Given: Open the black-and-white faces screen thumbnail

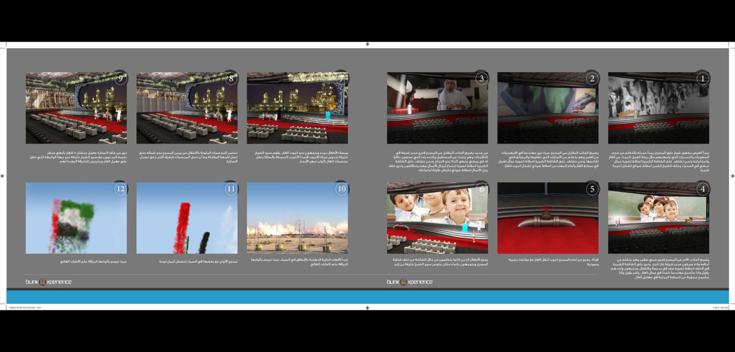Looking at the screenshot, I should [658, 108].
